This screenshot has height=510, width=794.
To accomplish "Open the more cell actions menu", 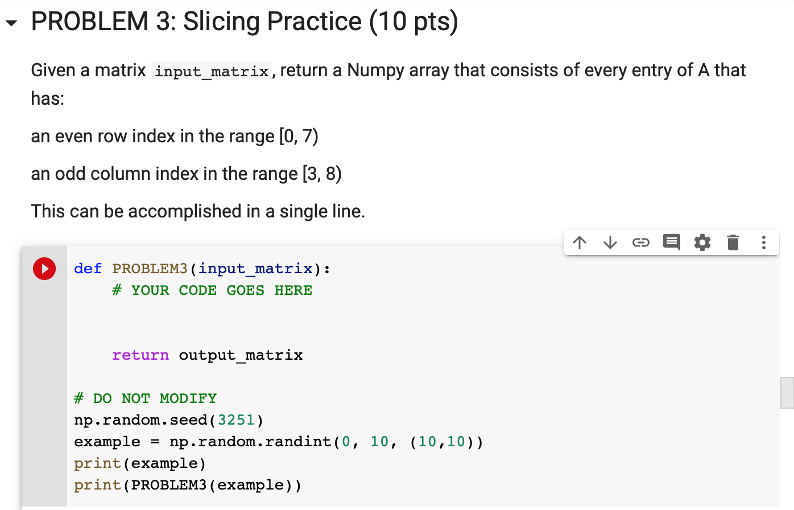I will (763, 242).
